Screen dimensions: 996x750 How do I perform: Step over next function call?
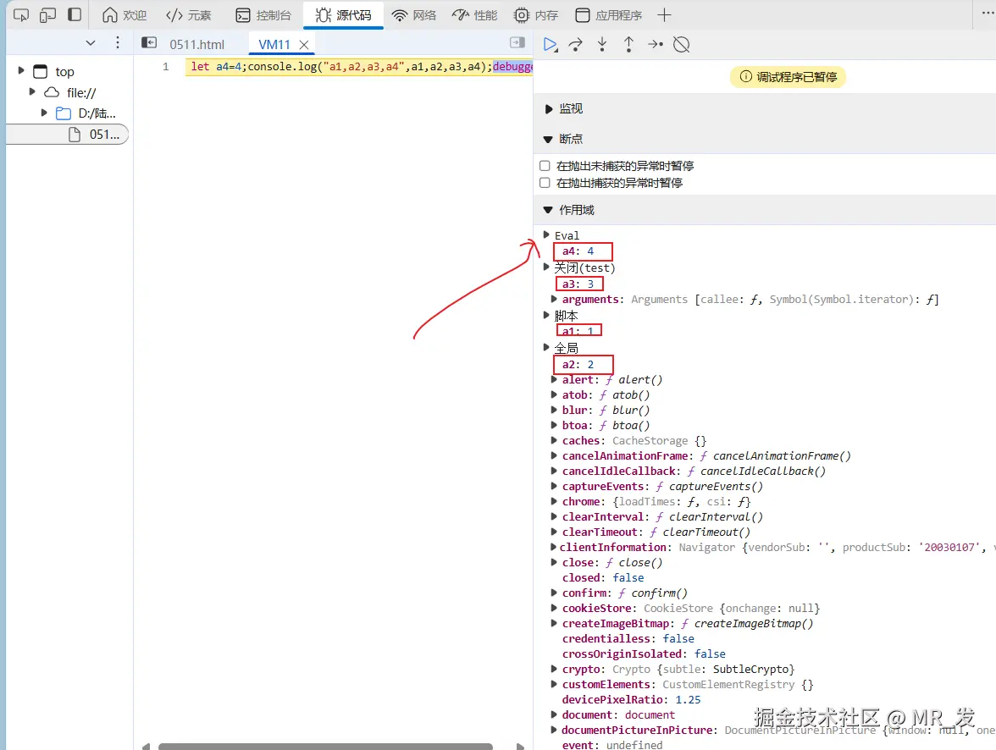point(576,45)
